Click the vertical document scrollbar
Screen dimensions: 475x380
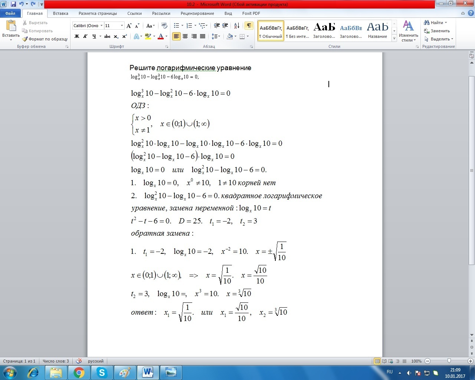point(472,170)
